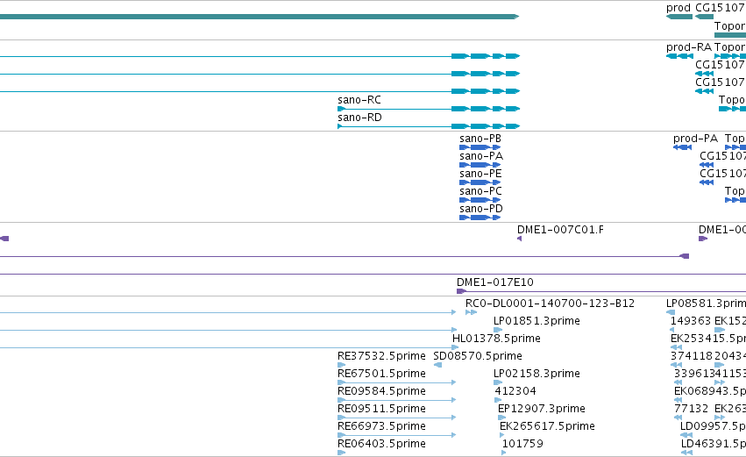746x457 pixels.
Task: Open the sano-PE protein feature
Action: click(480, 182)
